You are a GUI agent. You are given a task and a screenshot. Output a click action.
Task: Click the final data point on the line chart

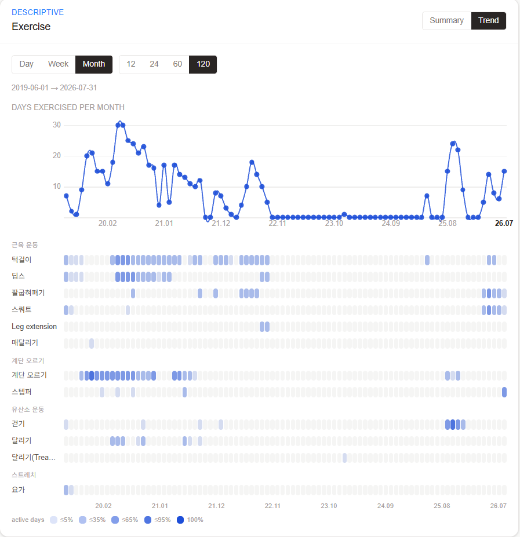504,171
